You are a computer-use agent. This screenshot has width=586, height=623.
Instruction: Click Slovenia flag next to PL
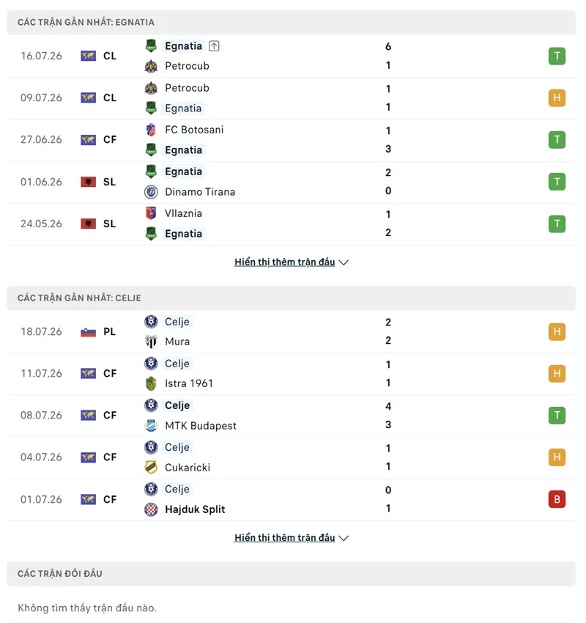(x=88, y=332)
